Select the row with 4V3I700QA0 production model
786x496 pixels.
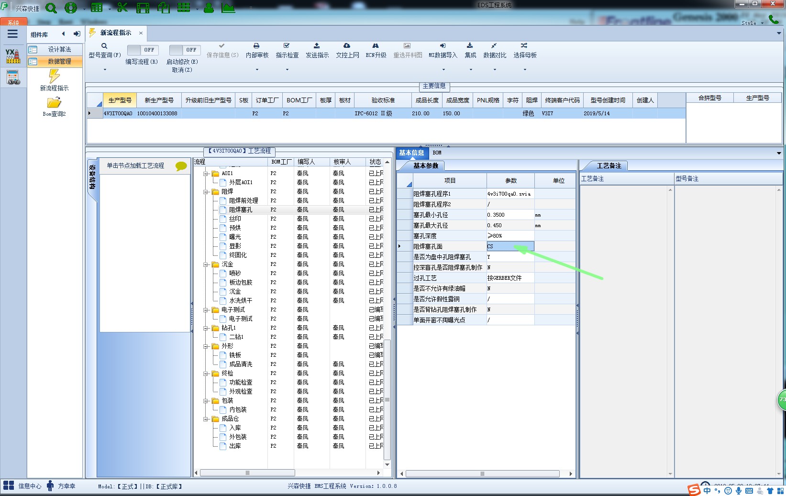[x=386, y=113]
